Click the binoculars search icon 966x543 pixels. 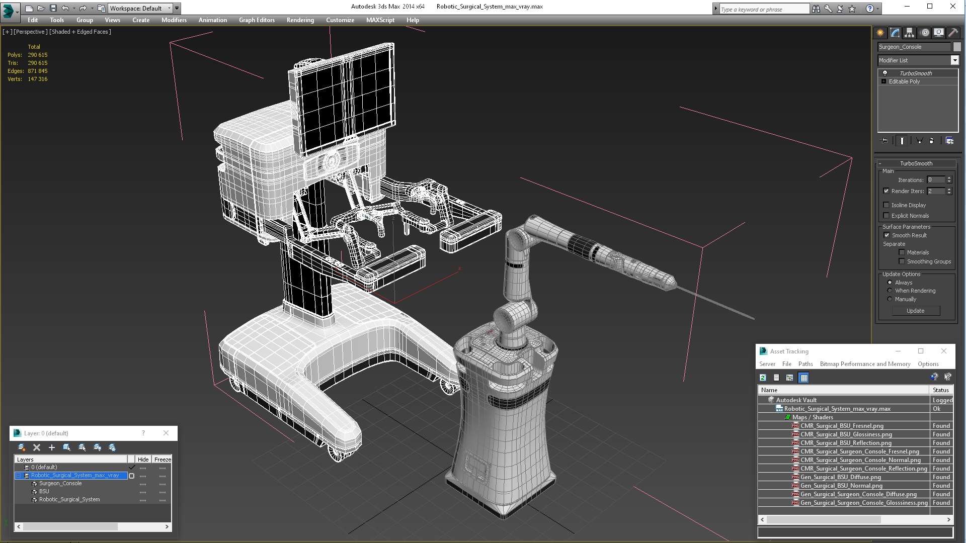(816, 9)
